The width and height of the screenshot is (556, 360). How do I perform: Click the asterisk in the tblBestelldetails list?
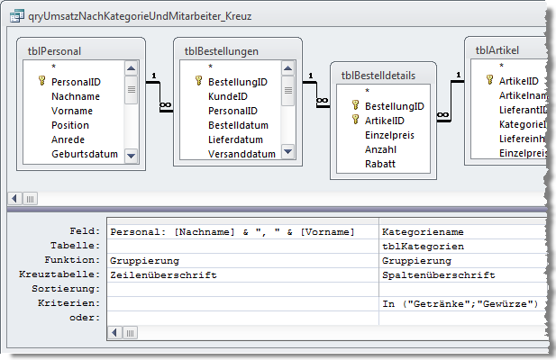click(367, 91)
